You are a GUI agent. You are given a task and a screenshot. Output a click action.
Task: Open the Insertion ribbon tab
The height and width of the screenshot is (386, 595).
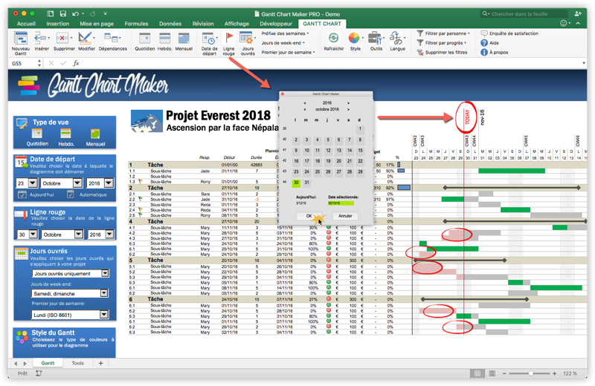58,24
